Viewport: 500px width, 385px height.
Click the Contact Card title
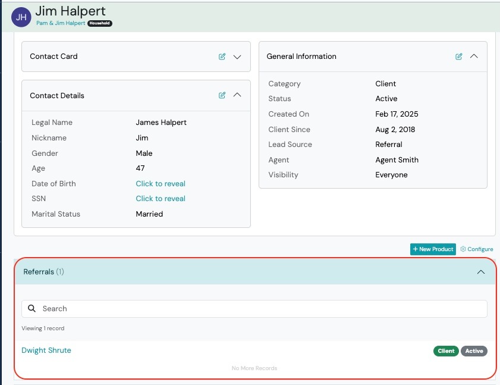click(54, 56)
